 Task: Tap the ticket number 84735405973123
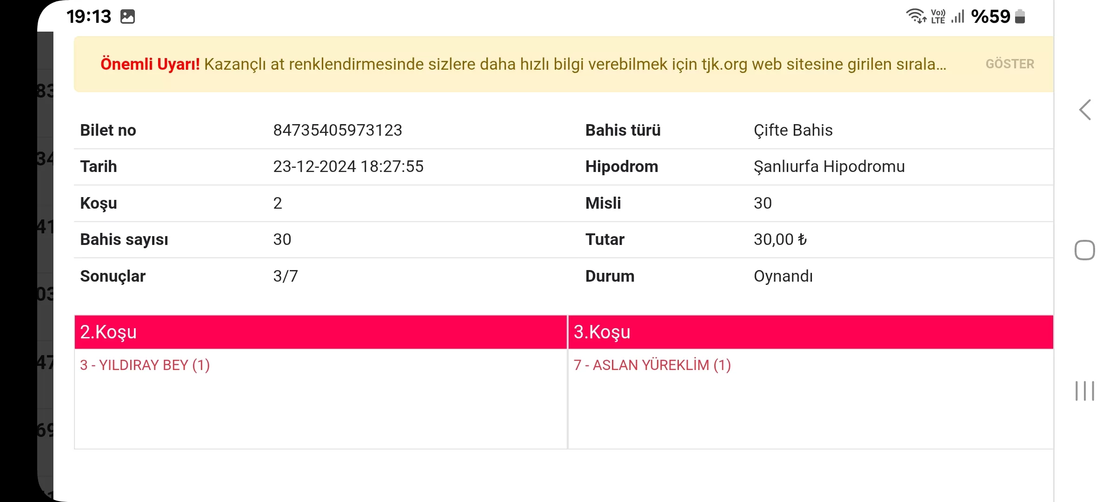337,130
